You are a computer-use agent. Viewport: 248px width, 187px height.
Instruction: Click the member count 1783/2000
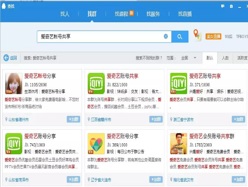(x=203, y=145)
